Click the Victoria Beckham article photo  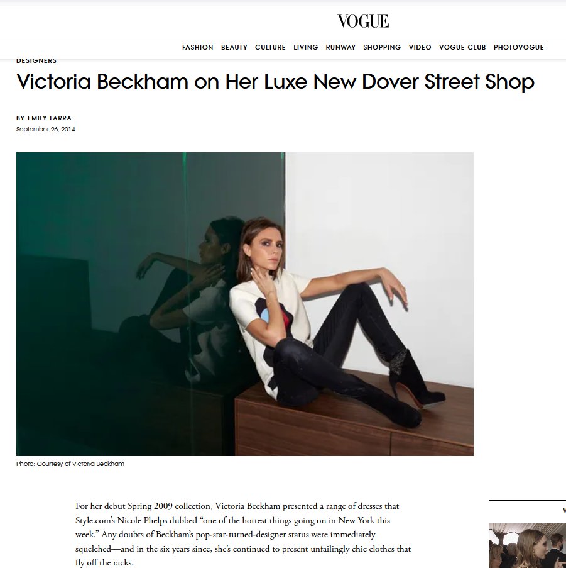[x=245, y=304]
